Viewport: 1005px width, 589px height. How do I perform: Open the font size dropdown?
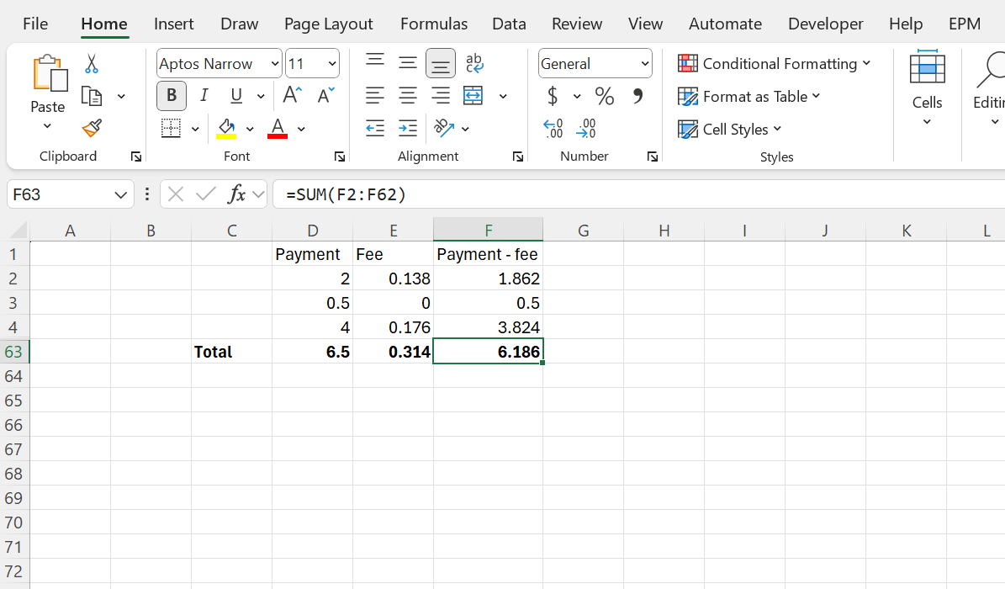331,63
